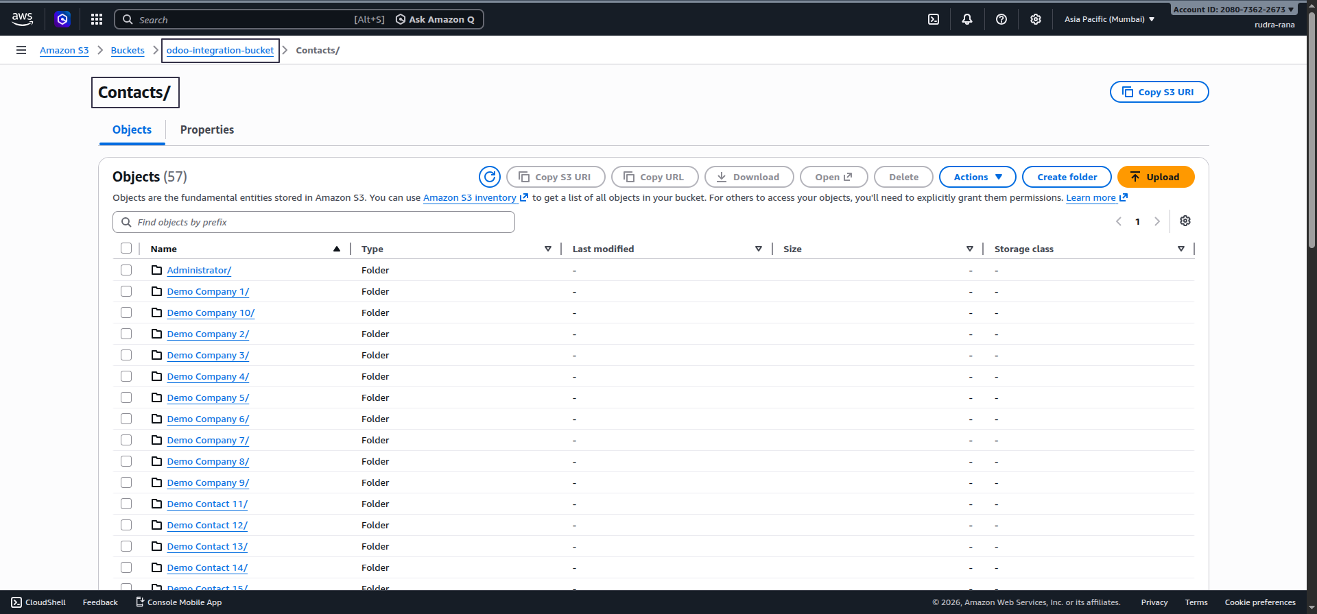
Task: Open the Asia Pacific (Mumbai) region selector
Action: [1109, 19]
